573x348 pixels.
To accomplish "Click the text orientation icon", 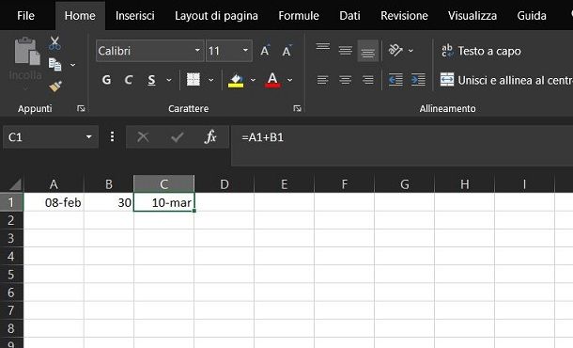I will pos(395,50).
